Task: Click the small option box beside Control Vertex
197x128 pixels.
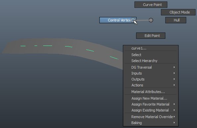Action: [133, 20]
